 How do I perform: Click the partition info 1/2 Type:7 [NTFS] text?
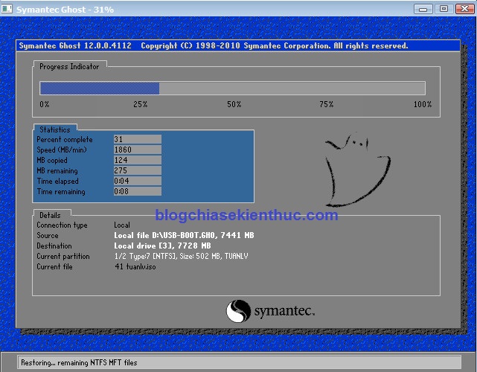tap(182, 257)
